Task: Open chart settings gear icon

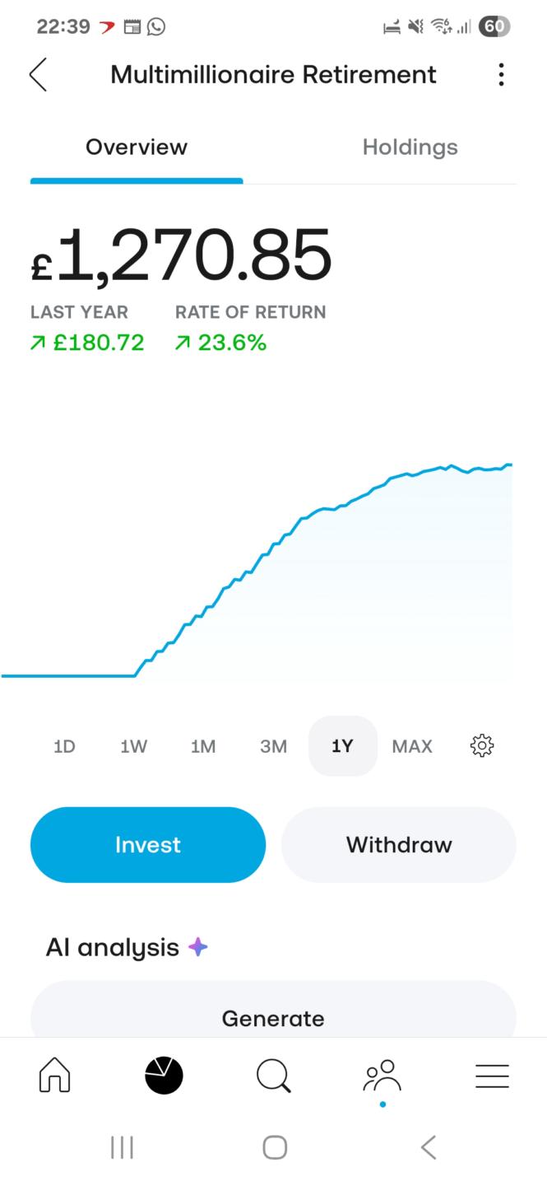Action: coord(481,746)
